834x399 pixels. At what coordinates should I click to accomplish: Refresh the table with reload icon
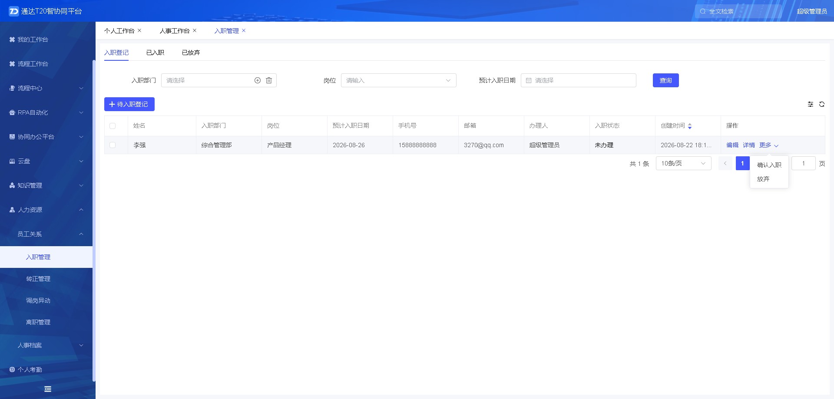click(822, 104)
